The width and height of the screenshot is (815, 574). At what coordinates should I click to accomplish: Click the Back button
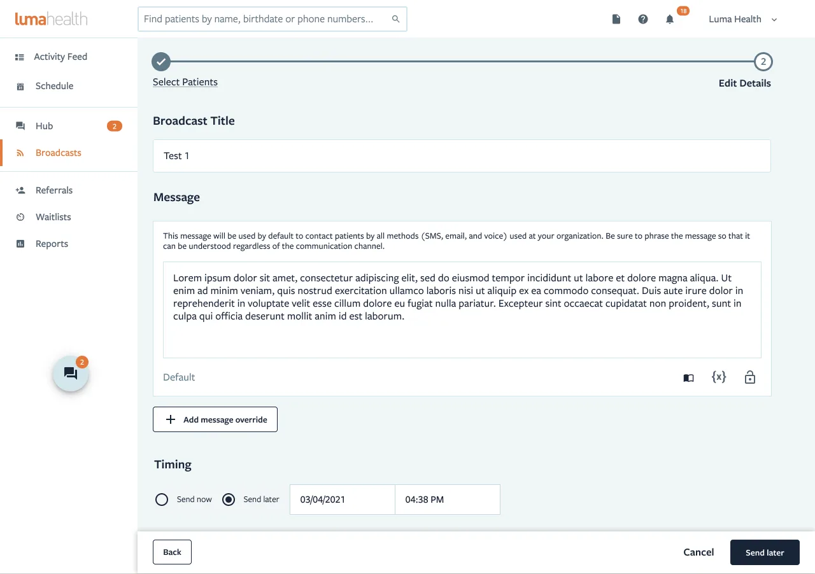tap(172, 552)
